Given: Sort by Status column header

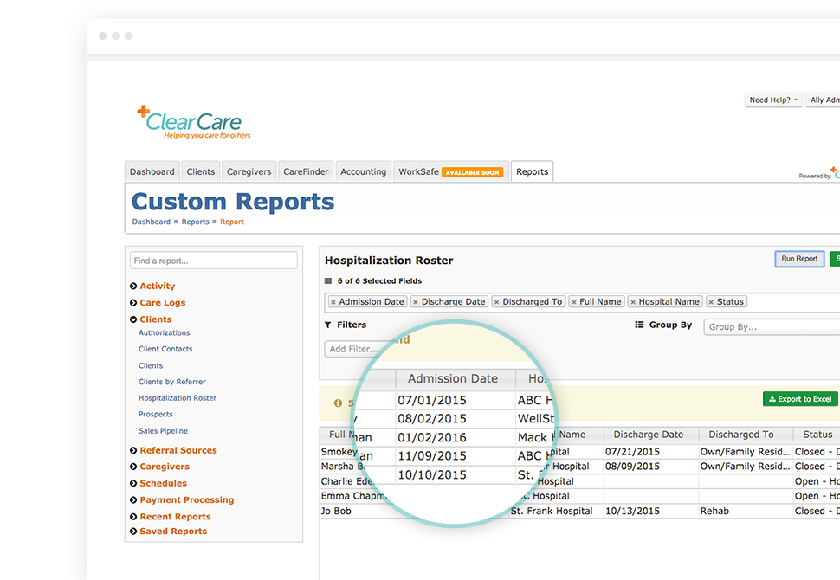Looking at the screenshot, I should click(817, 435).
